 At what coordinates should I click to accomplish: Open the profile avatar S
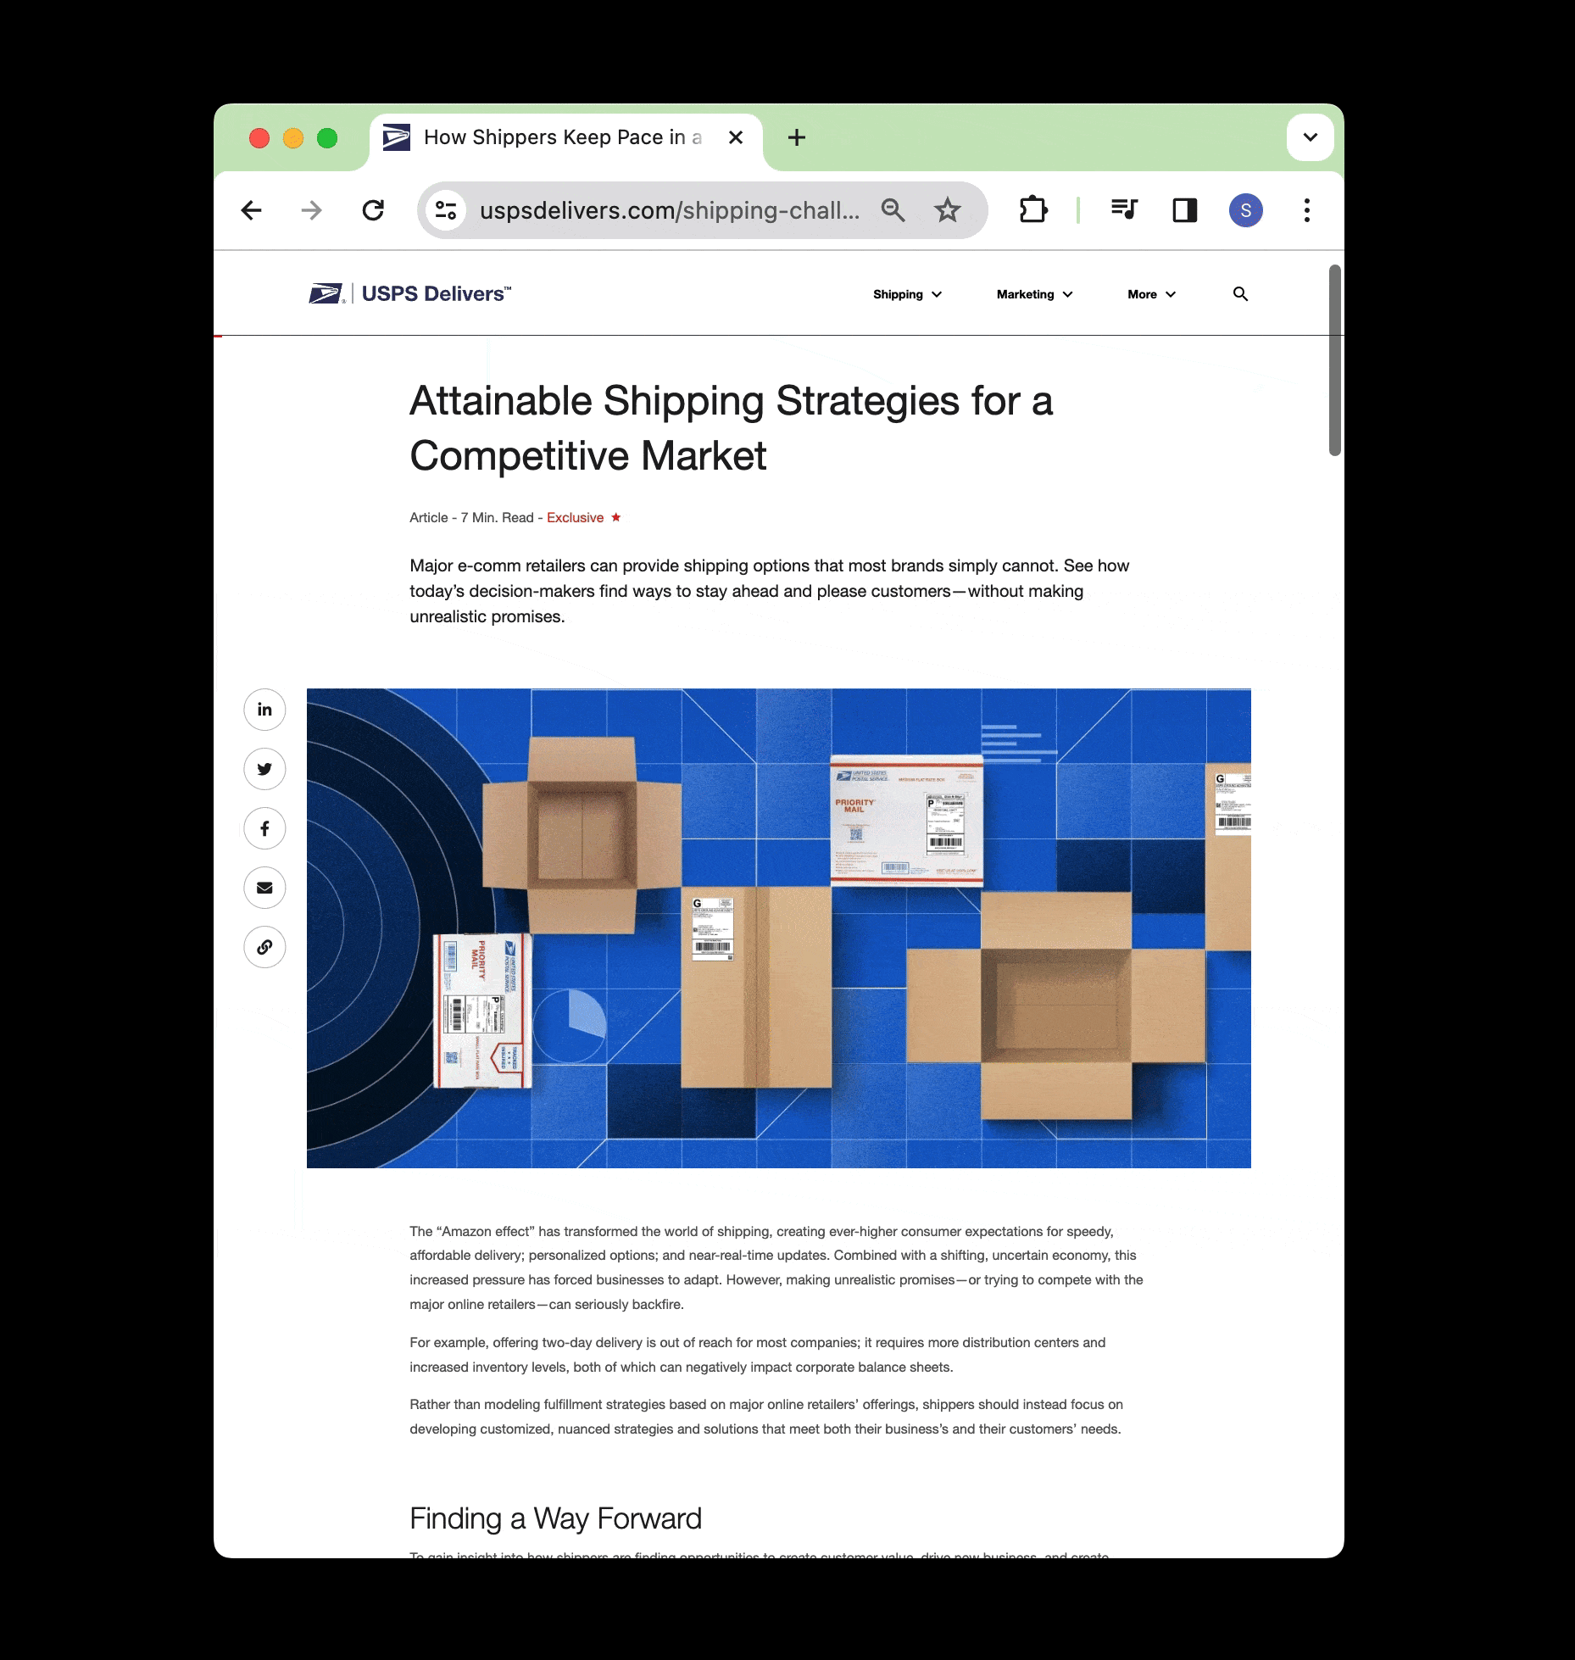point(1246,210)
